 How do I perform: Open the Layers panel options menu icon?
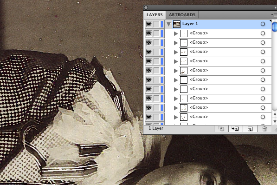click(274, 15)
